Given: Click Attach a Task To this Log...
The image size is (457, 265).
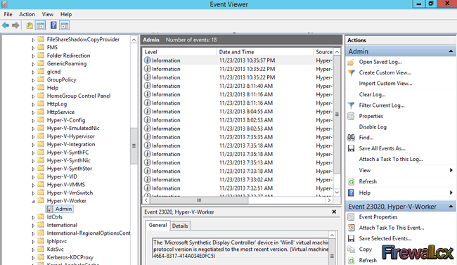Looking at the screenshot, I should point(391,159).
